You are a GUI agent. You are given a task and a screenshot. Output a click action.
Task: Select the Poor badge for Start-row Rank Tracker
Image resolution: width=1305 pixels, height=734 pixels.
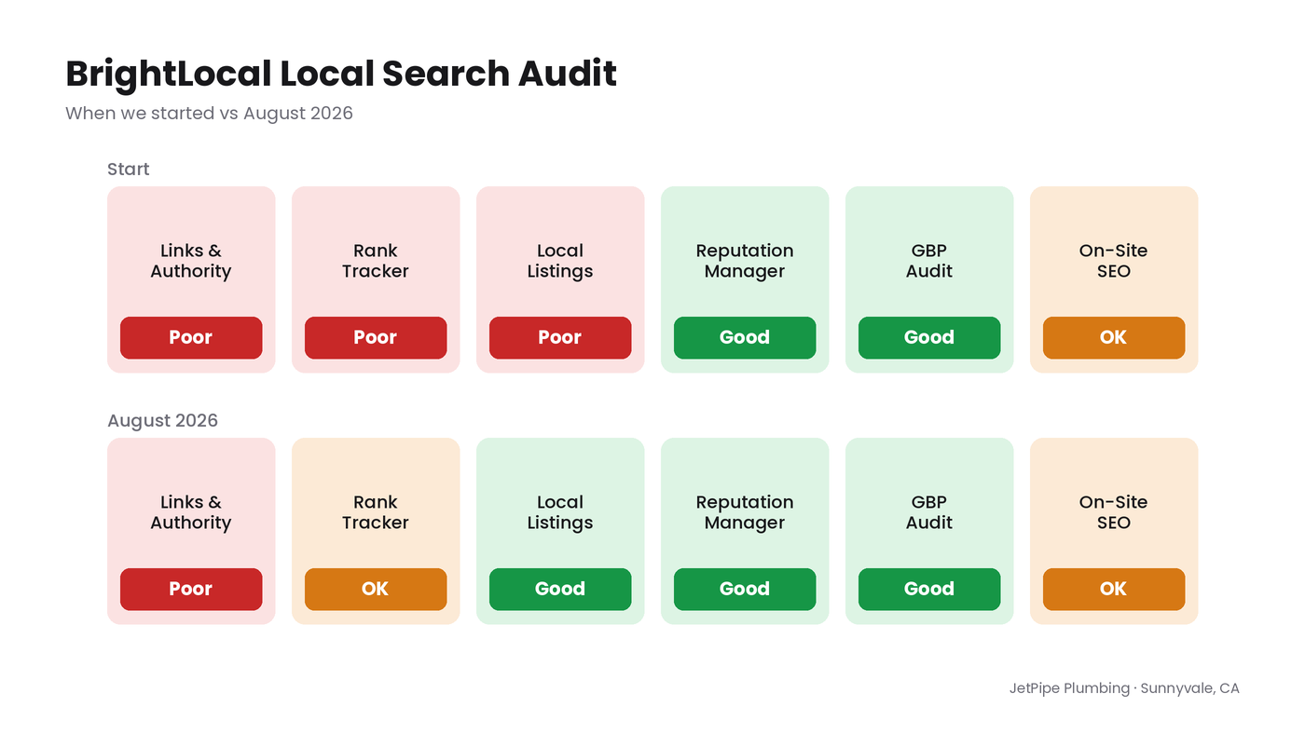click(x=376, y=337)
